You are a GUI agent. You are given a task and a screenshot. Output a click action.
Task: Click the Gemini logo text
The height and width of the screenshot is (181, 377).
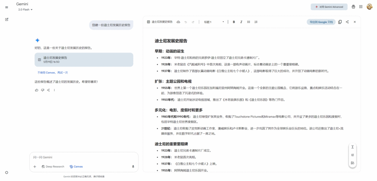(22, 4)
